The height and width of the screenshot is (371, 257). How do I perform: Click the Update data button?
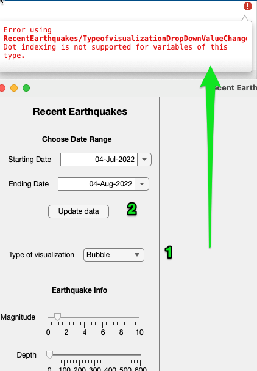(x=79, y=211)
